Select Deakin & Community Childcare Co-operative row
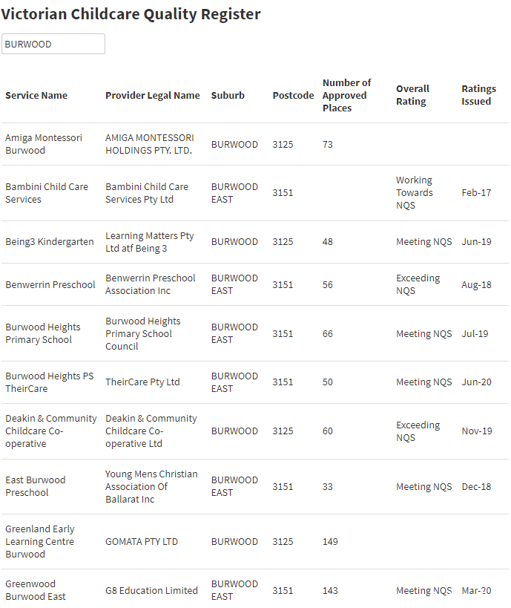The height and width of the screenshot is (608, 511). (x=255, y=431)
